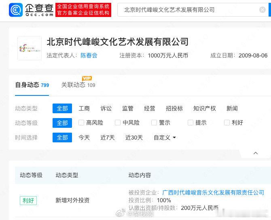Select 全部 in the 动态类型 row
Screen dimensions: 271x220
point(62,108)
